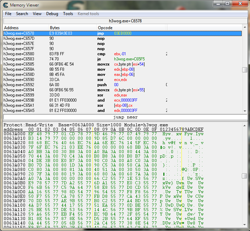250x231 pixels.
Task: Open the Search menu
Action: (x=22, y=14)
